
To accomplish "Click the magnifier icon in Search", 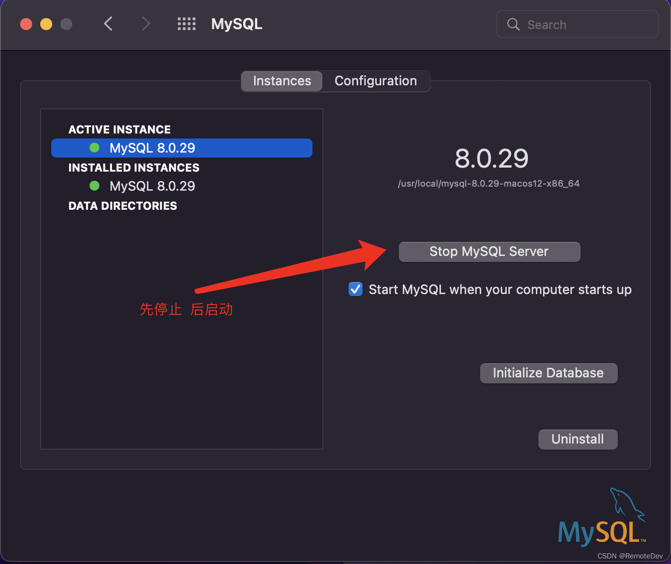I will click(513, 24).
